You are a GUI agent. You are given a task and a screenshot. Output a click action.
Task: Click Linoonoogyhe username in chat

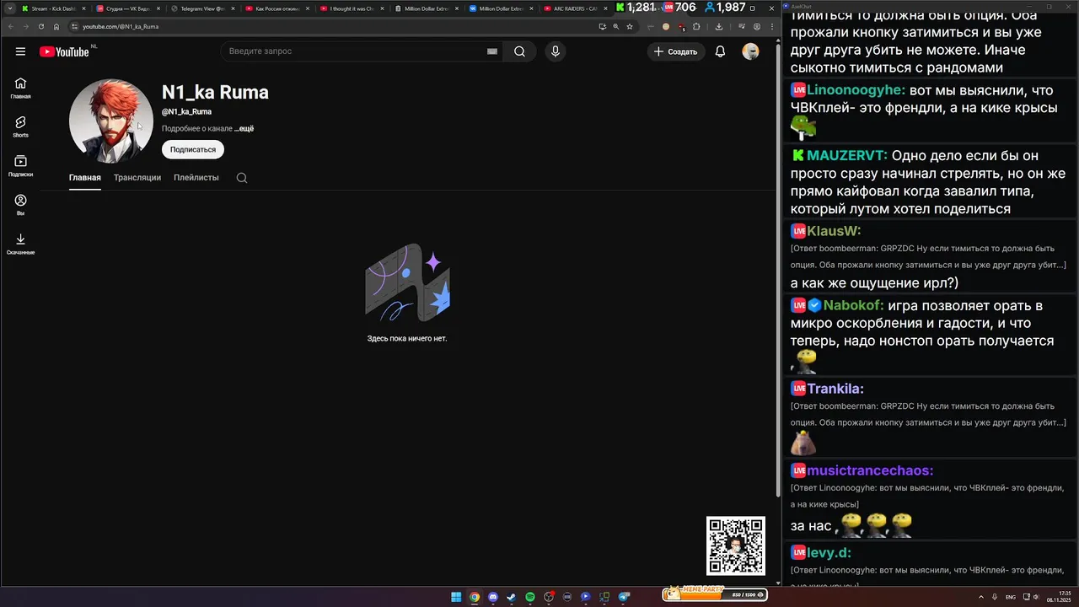tap(856, 90)
